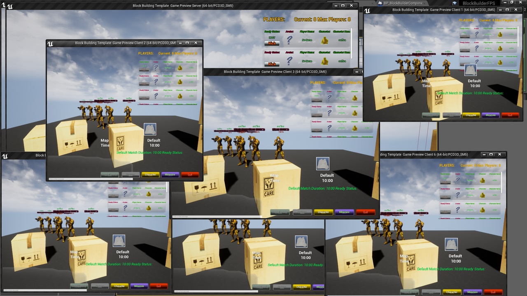This screenshot has height=296, width=527.
Task: Click red Quit button in Client 1 window
Action: 510,116
